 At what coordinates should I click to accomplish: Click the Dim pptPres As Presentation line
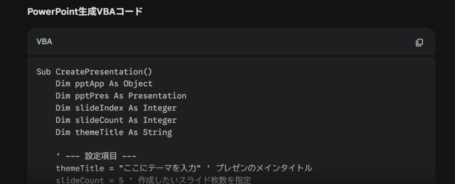(121, 96)
